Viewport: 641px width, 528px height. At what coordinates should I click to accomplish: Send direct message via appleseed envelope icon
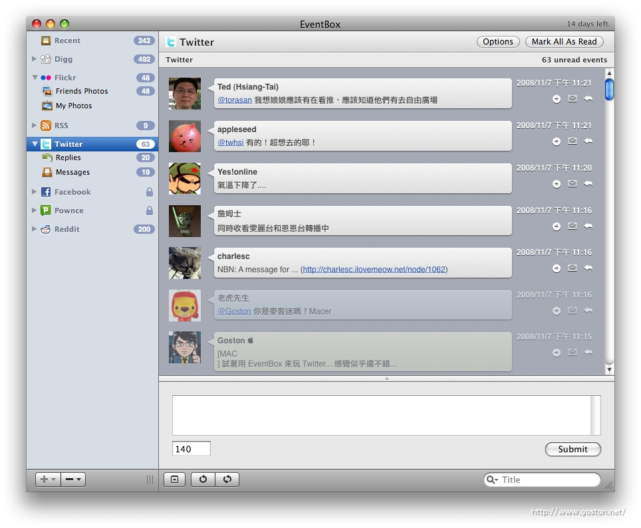573,141
